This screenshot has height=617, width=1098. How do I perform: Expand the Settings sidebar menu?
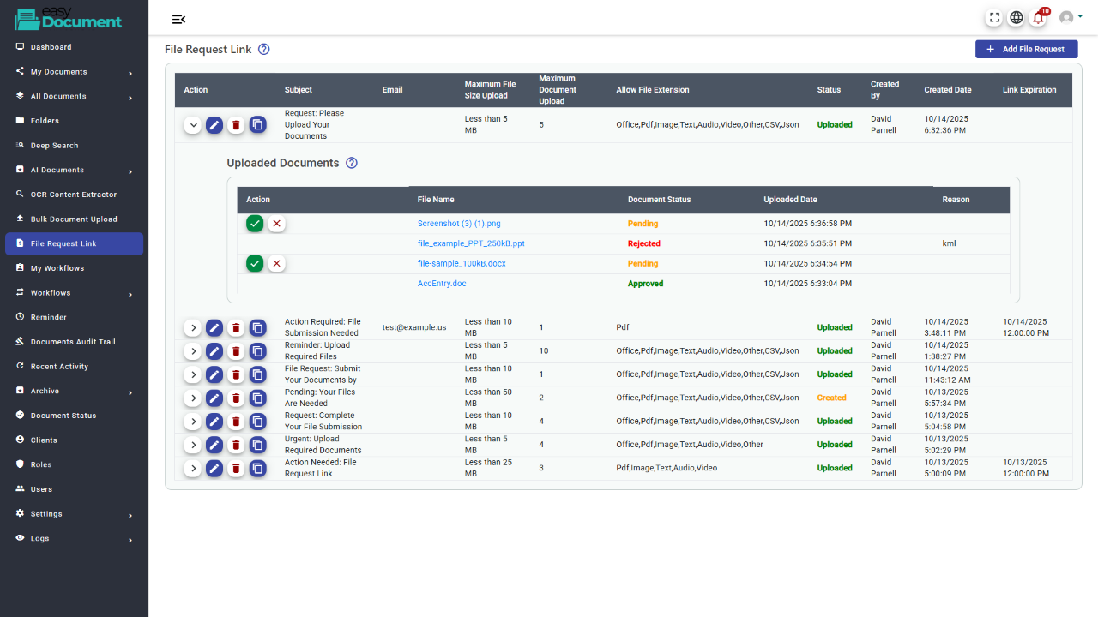pos(74,514)
